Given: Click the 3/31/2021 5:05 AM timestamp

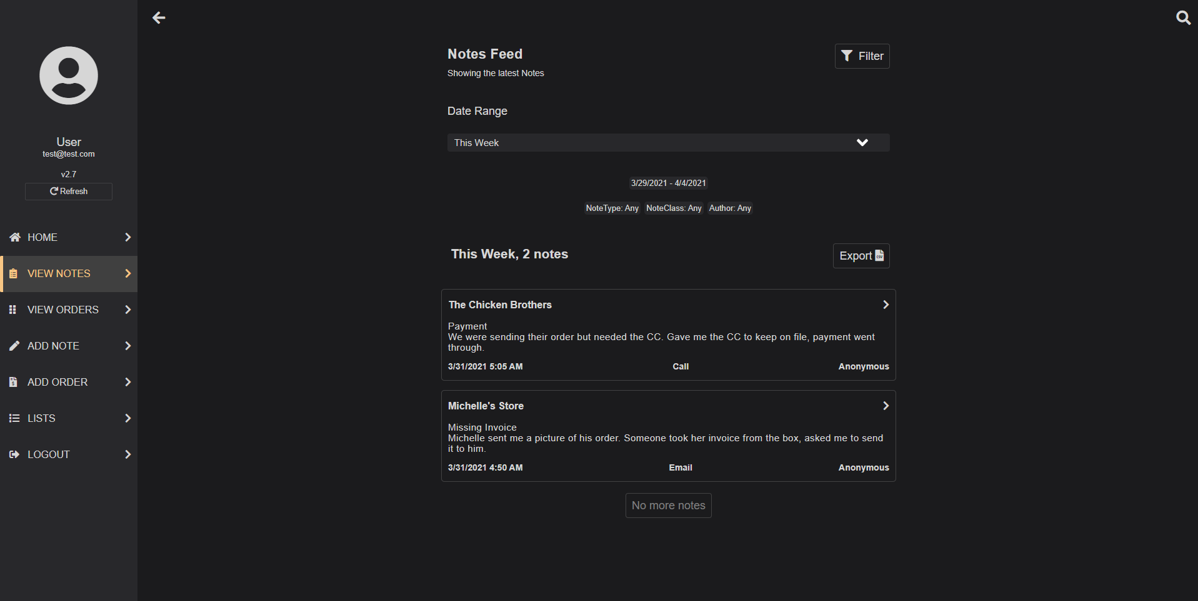Looking at the screenshot, I should [485, 367].
